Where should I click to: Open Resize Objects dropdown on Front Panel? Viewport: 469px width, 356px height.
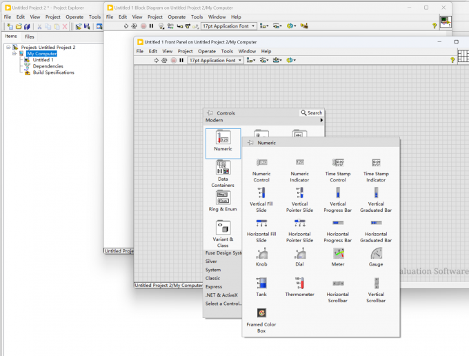(x=277, y=61)
